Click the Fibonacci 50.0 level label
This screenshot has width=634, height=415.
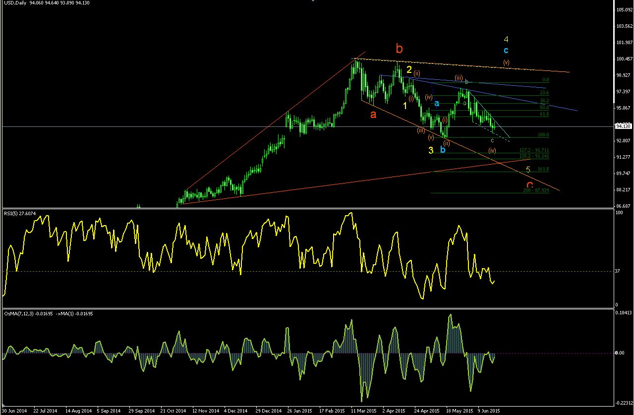544,107
